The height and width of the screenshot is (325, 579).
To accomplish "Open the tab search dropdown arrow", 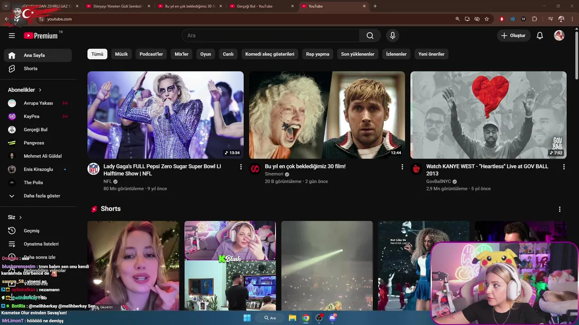I will pyautogui.click(x=6, y=6).
